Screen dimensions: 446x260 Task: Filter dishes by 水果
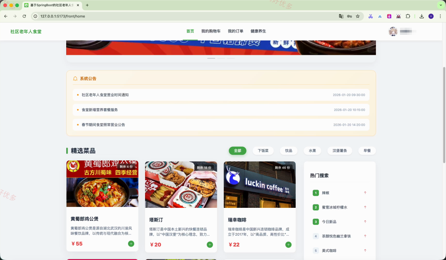click(x=312, y=151)
